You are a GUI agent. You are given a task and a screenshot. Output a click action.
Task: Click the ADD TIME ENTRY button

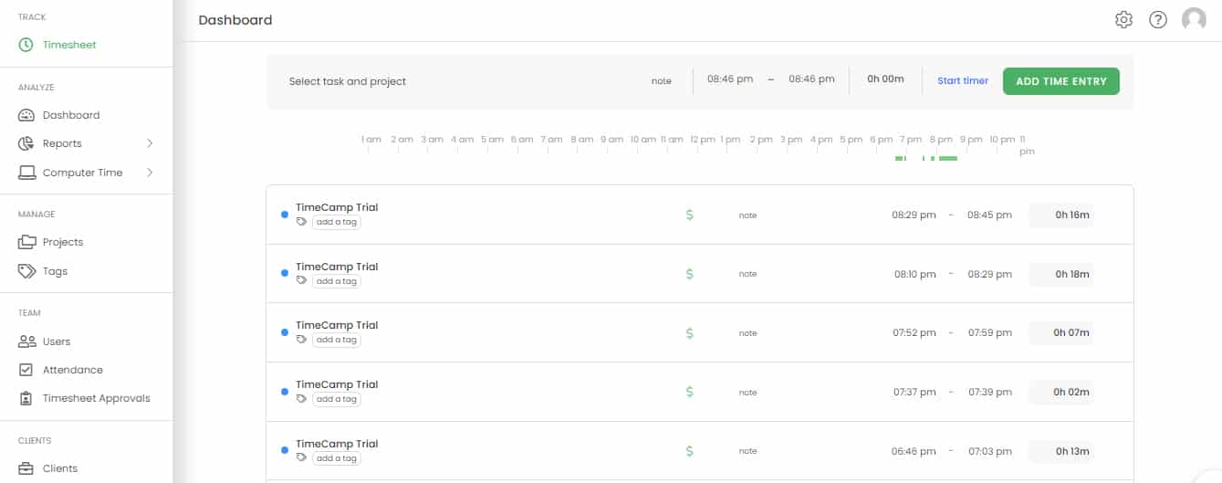pos(1061,81)
